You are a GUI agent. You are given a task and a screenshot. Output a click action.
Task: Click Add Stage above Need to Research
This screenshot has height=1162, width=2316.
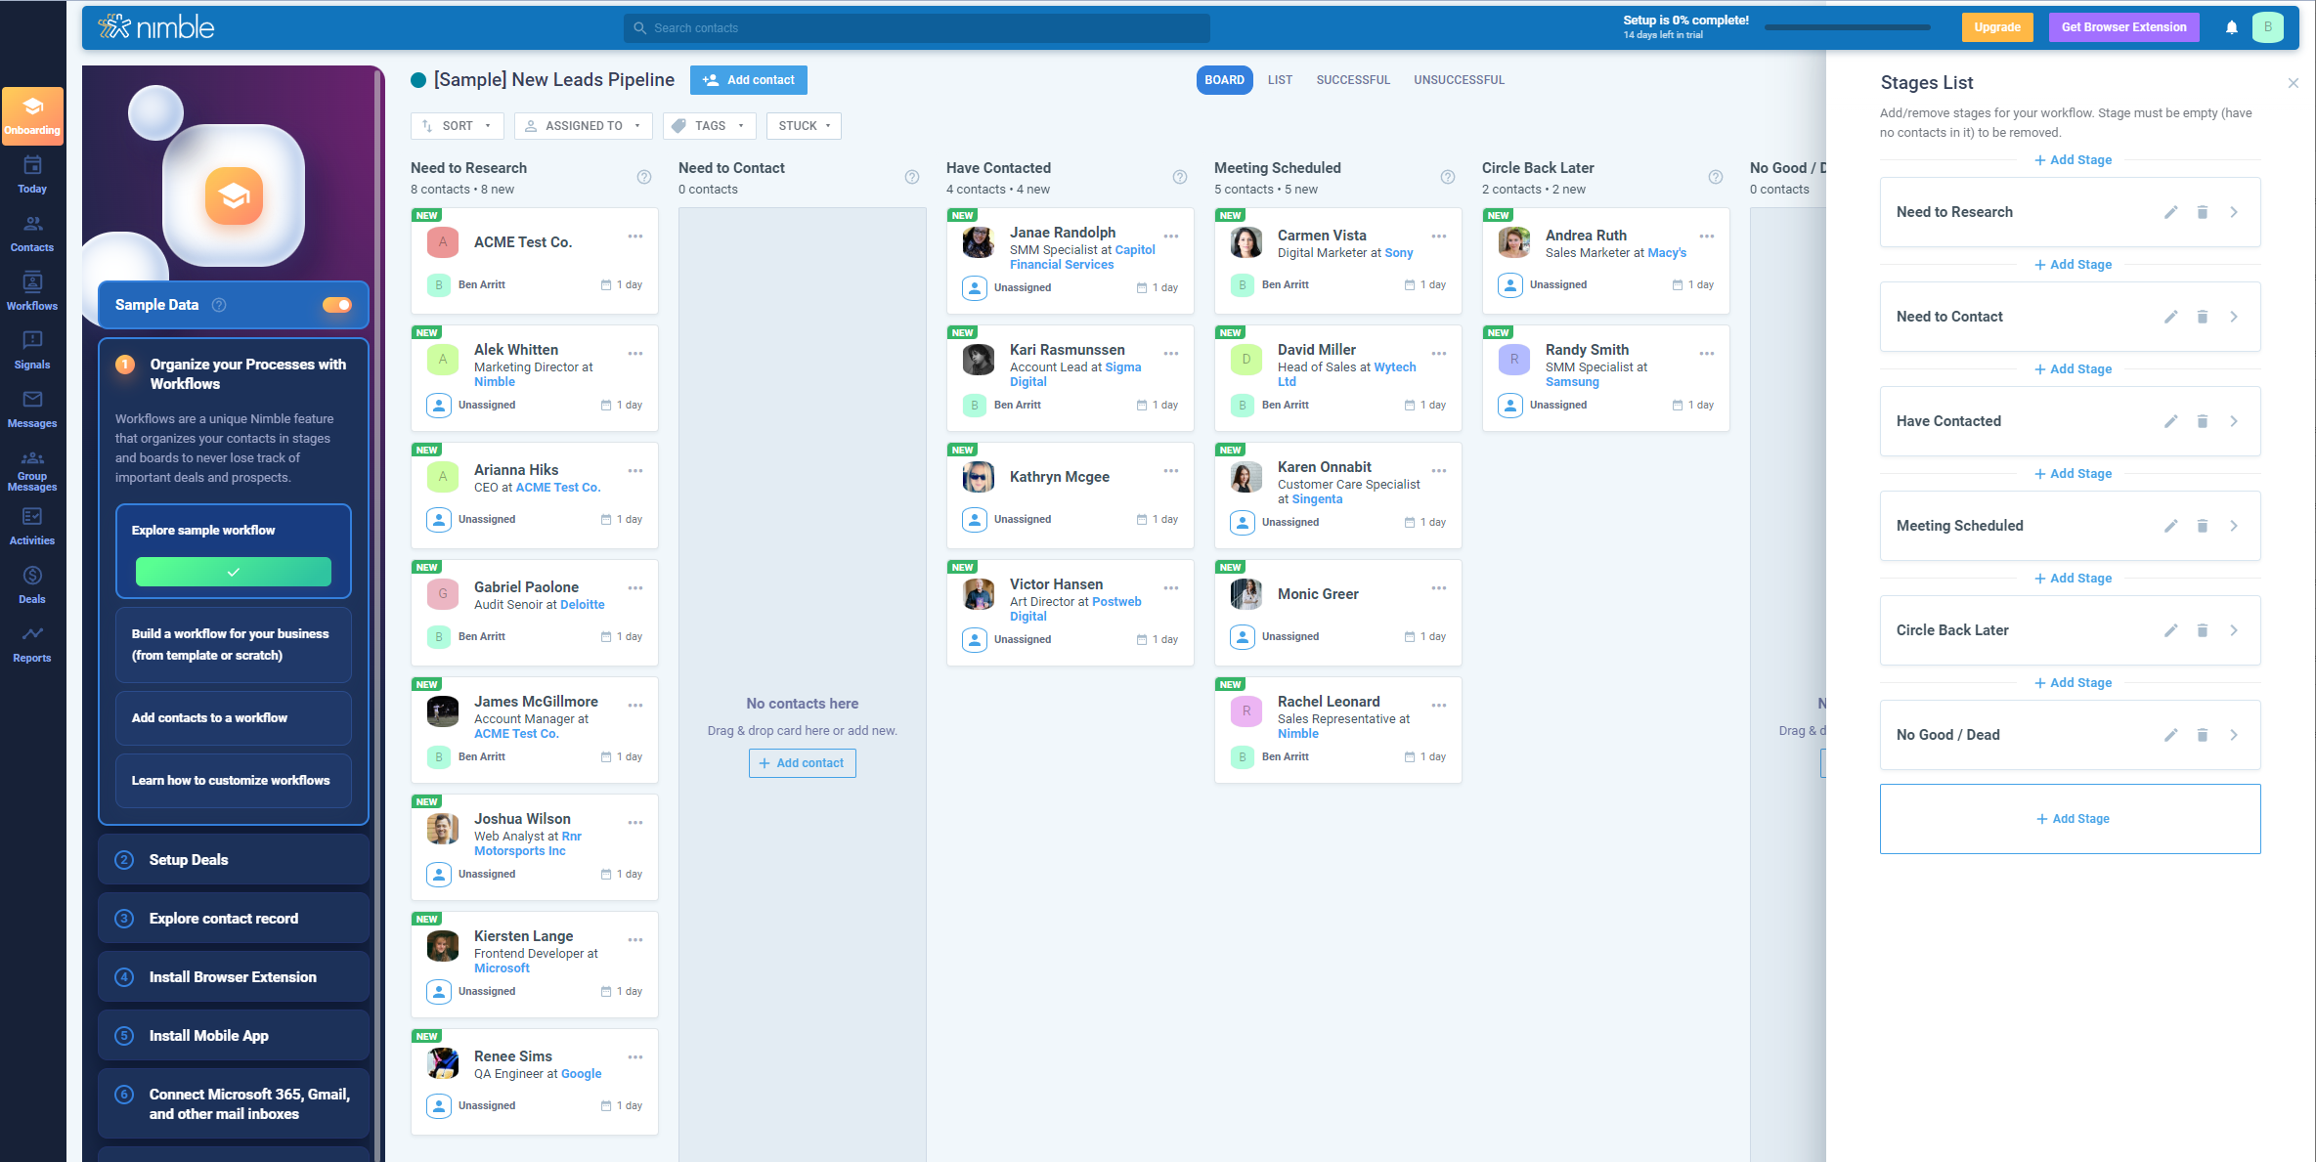coord(2073,160)
